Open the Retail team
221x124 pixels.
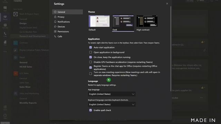click(x=22, y=58)
